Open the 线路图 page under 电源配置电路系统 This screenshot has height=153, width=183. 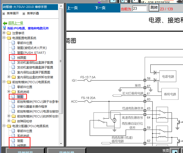[x=22, y=58]
